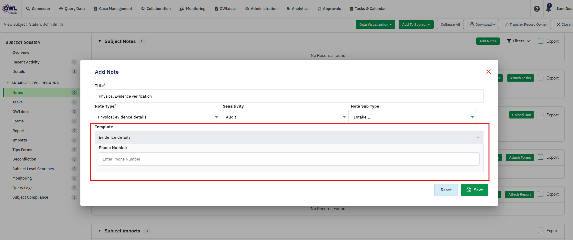Click the save disk icon in Save button

click(x=469, y=190)
